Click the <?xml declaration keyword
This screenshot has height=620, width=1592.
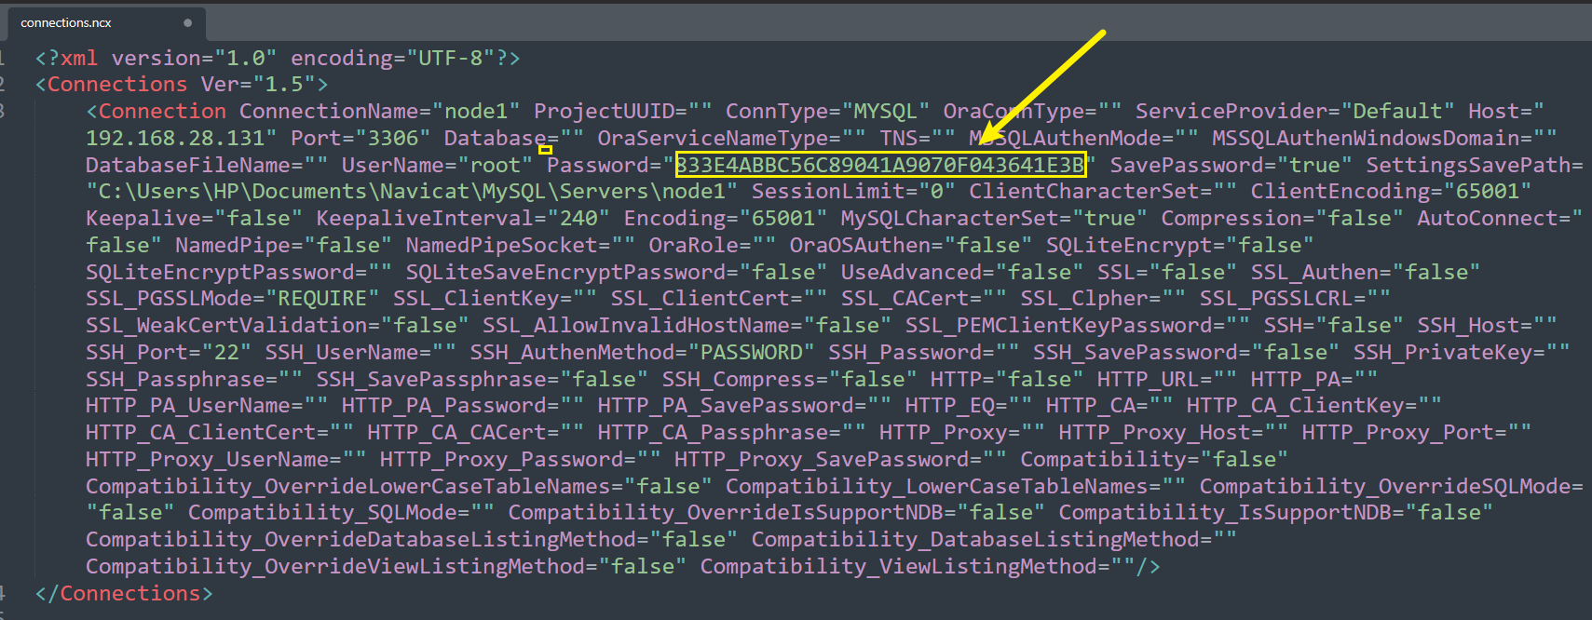tap(66, 58)
